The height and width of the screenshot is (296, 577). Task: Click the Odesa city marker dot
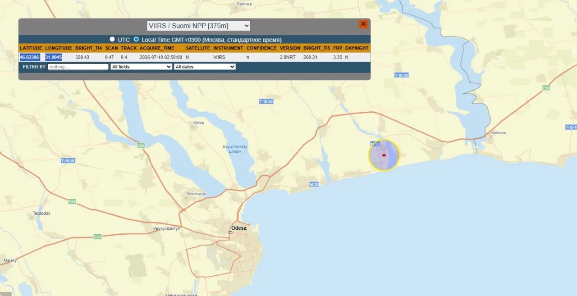click(x=230, y=233)
